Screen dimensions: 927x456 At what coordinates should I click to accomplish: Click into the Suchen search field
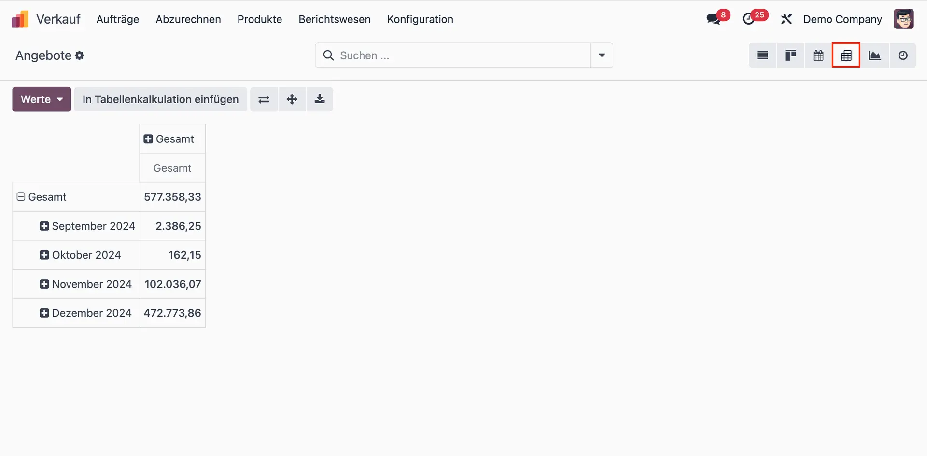tap(459, 55)
